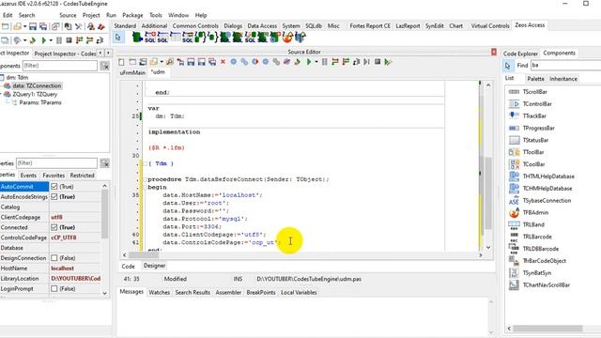601x338 pixels.
Task: Select TSybaseConnection in component list
Action: pos(547,200)
